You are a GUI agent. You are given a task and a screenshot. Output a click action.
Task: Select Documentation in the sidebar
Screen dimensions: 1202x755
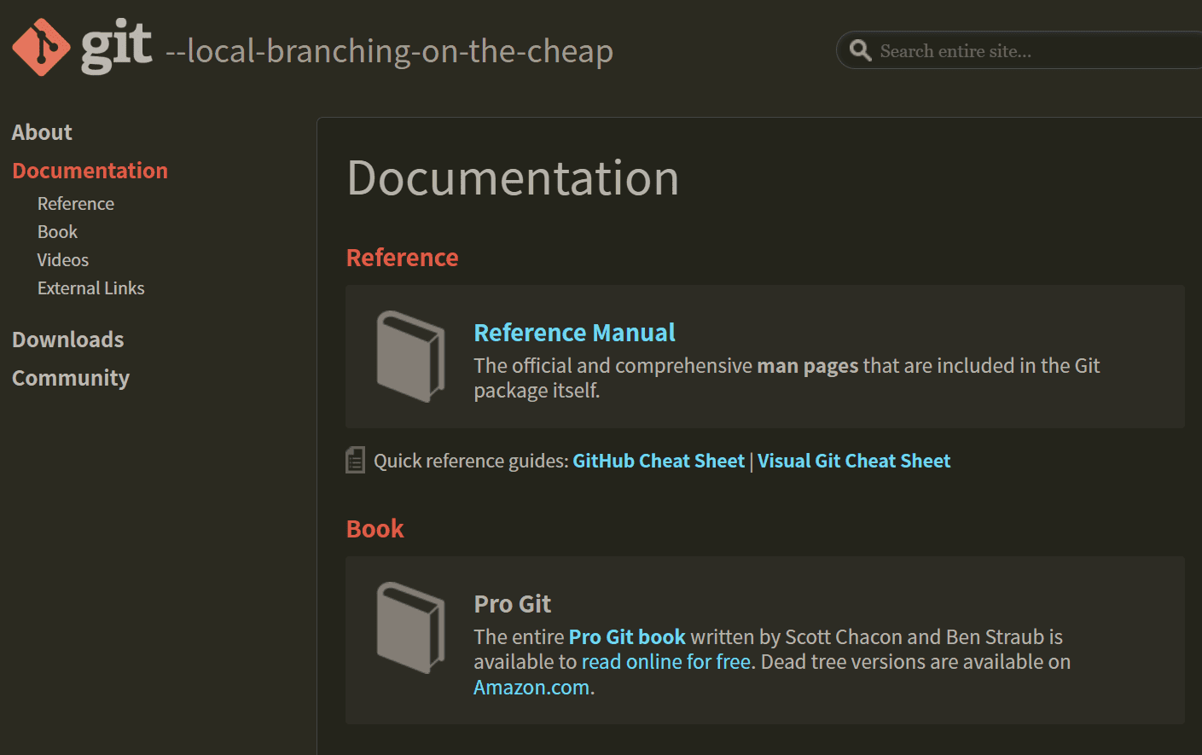(x=90, y=171)
